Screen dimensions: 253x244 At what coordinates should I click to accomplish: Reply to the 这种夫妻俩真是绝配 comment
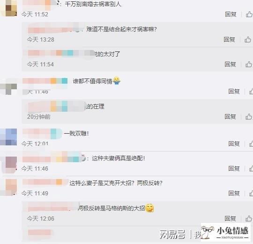point(234,169)
